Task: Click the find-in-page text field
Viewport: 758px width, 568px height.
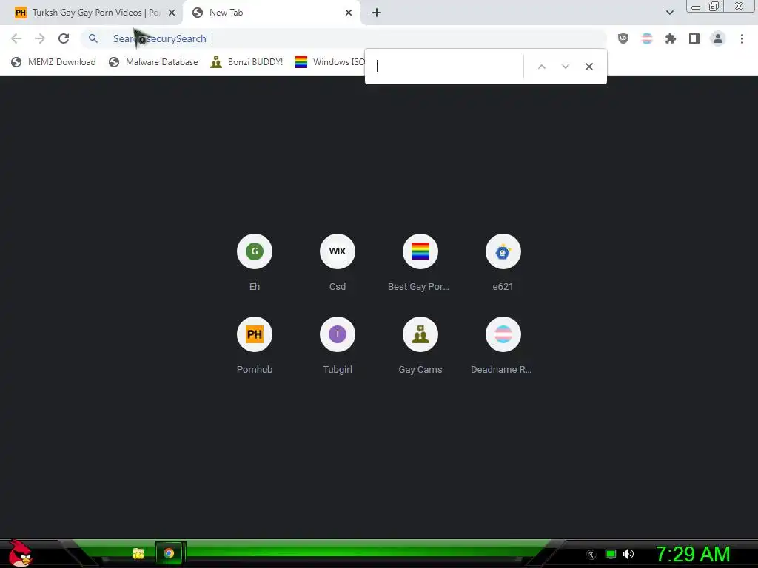Action: pyautogui.click(x=448, y=67)
